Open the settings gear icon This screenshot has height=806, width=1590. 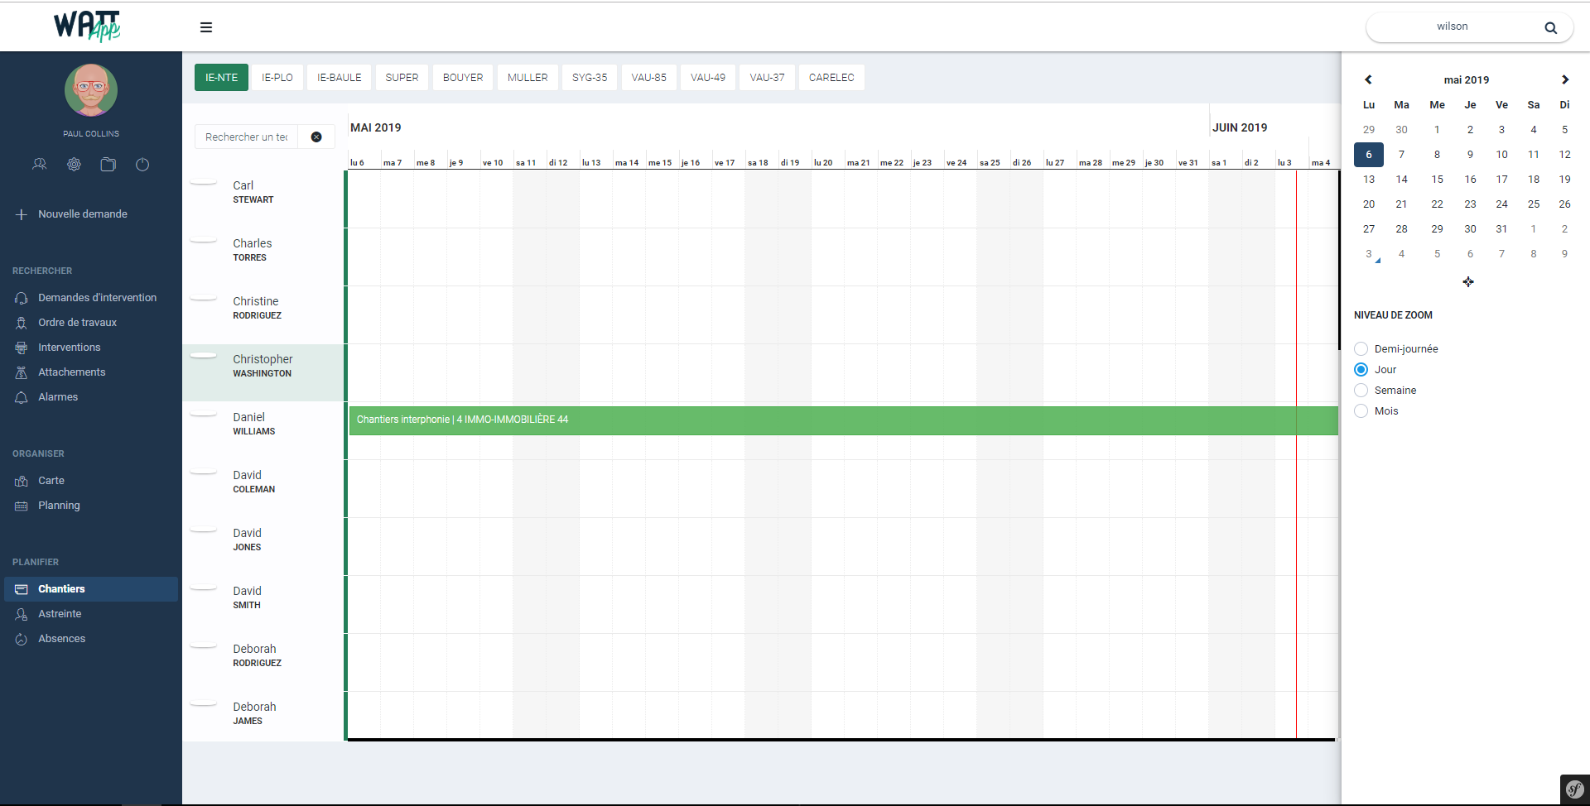pyautogui.click(x=74, y=165)
